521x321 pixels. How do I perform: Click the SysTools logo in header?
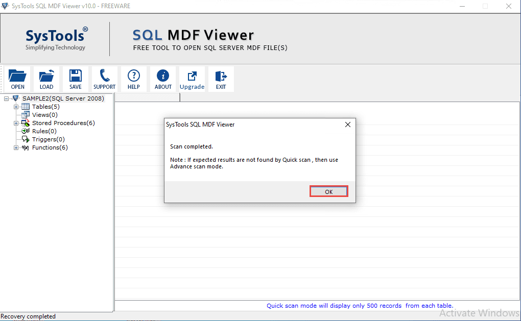tap(56, 38)
